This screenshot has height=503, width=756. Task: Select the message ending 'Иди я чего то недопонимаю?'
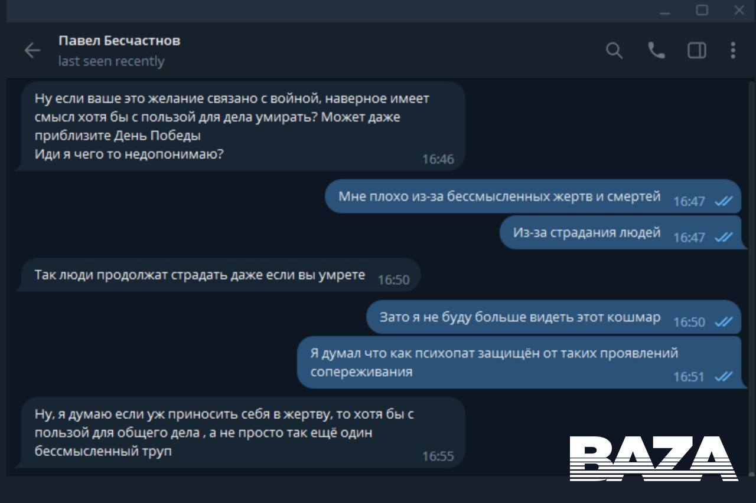tap(241, 126)
